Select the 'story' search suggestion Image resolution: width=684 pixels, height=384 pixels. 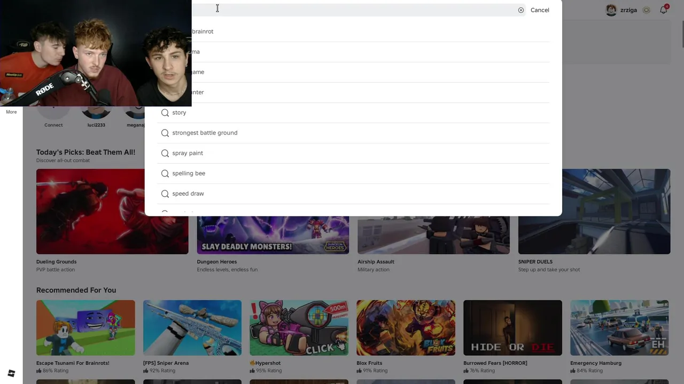coord(353,113)
